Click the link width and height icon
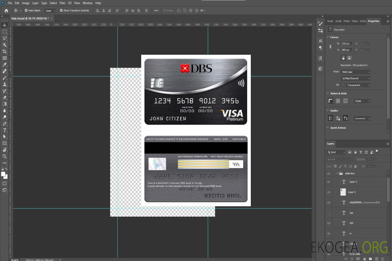Image resolution: width=392 pixels, height=261 pixels. pyautogui.click(x=330, y=47)
